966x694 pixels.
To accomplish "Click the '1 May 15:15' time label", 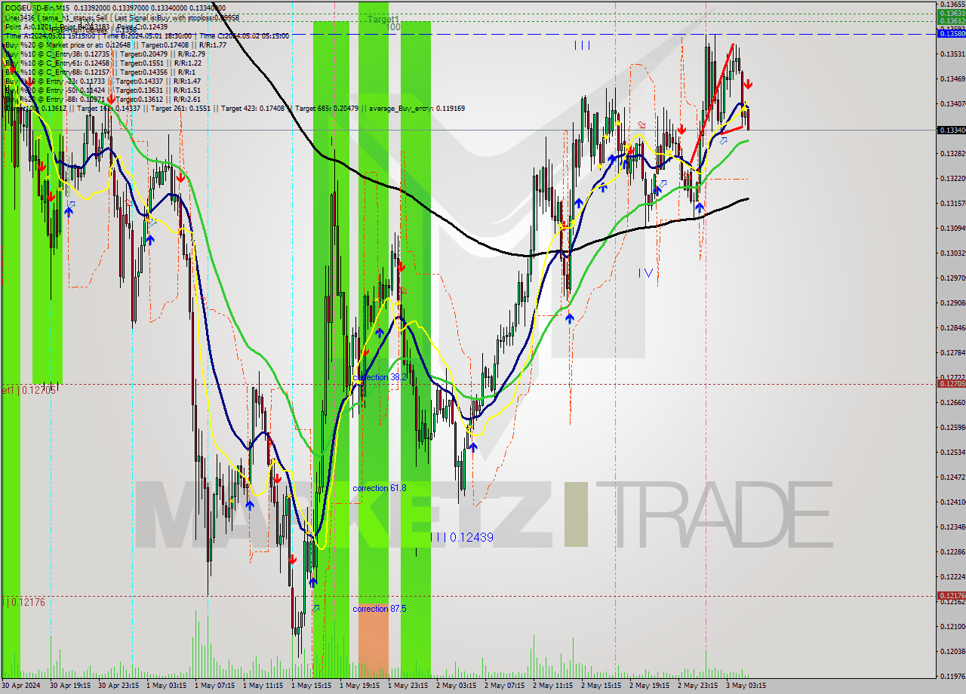I will [x=312, y=685].
